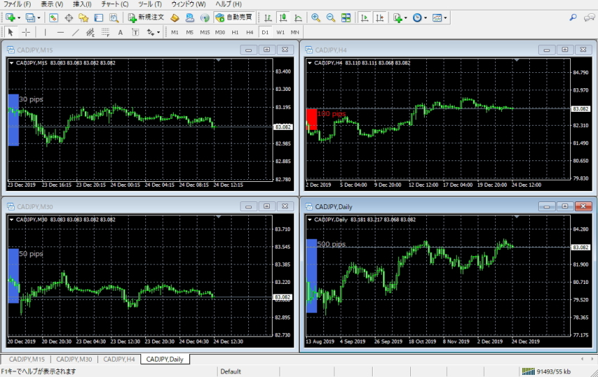Click the CADJPY,H4 window title icon
Image resolution: width=598 pixels, height=377 pixels.
click(309, 50)
